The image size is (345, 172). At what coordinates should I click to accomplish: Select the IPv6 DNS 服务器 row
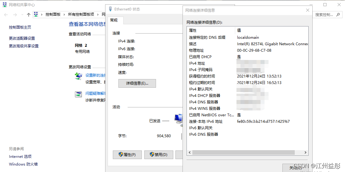[x=248, y=134]
